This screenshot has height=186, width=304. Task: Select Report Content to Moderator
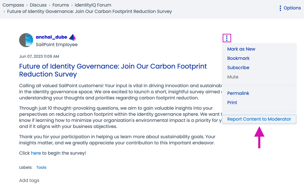259,119
